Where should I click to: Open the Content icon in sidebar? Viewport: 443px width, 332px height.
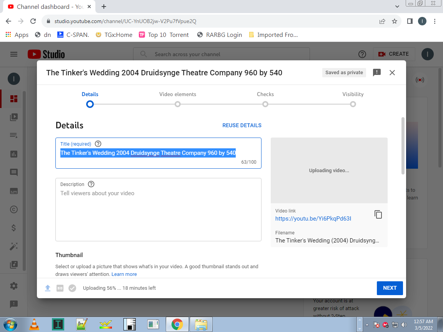(x=13, y=117)
